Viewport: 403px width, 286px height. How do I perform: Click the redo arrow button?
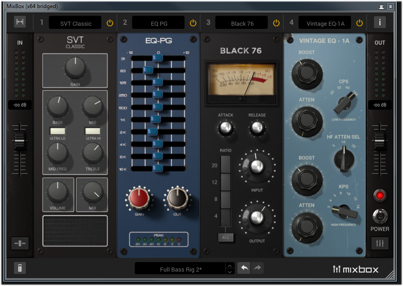coord(257,268)
